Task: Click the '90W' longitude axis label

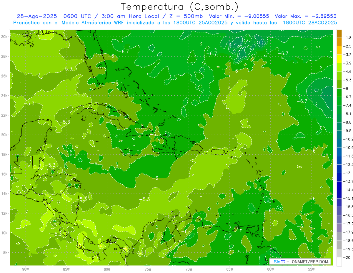Action: (x=26, y=269)
